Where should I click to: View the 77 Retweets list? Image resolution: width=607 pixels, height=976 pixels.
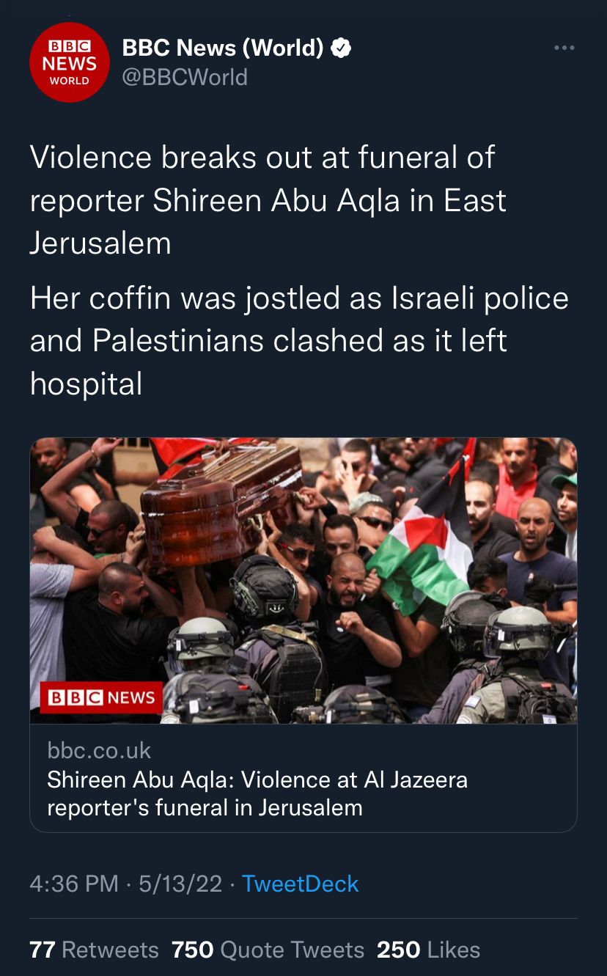click(x=94, y=950)
